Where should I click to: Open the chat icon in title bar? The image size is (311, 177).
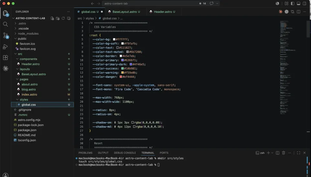point(212,3)
